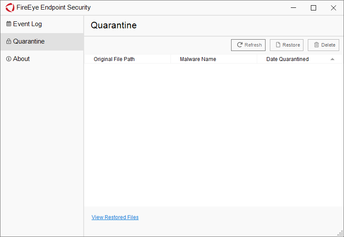The width and height of the screenshot is (344, 237).
Task: Open the Event Log section
Action: coord(27,24)
